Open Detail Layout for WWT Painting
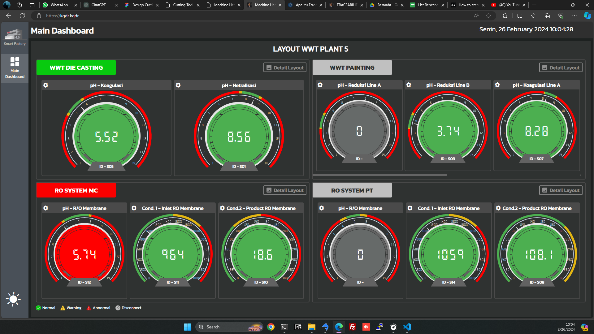This screenshot has width=594, height=334. point(561,67)
